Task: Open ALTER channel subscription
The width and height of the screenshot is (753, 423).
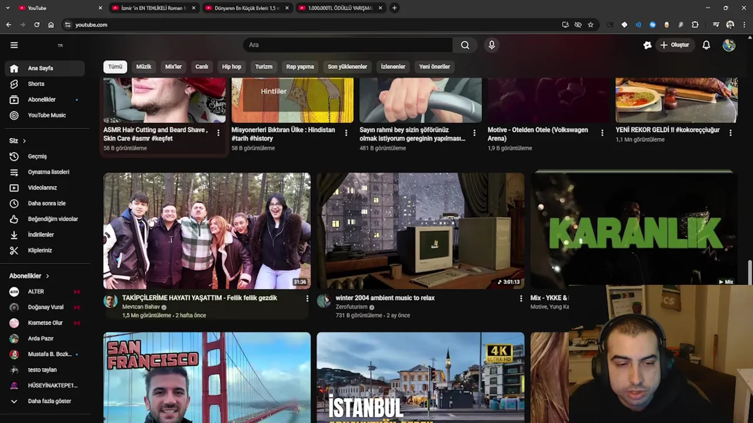Action: tap(45, 291)
